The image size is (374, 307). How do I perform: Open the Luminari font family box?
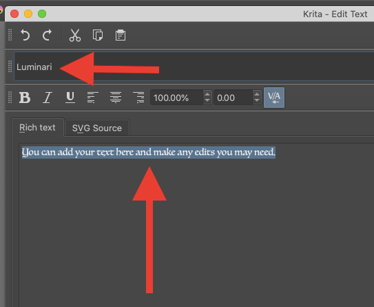[194, 67]
